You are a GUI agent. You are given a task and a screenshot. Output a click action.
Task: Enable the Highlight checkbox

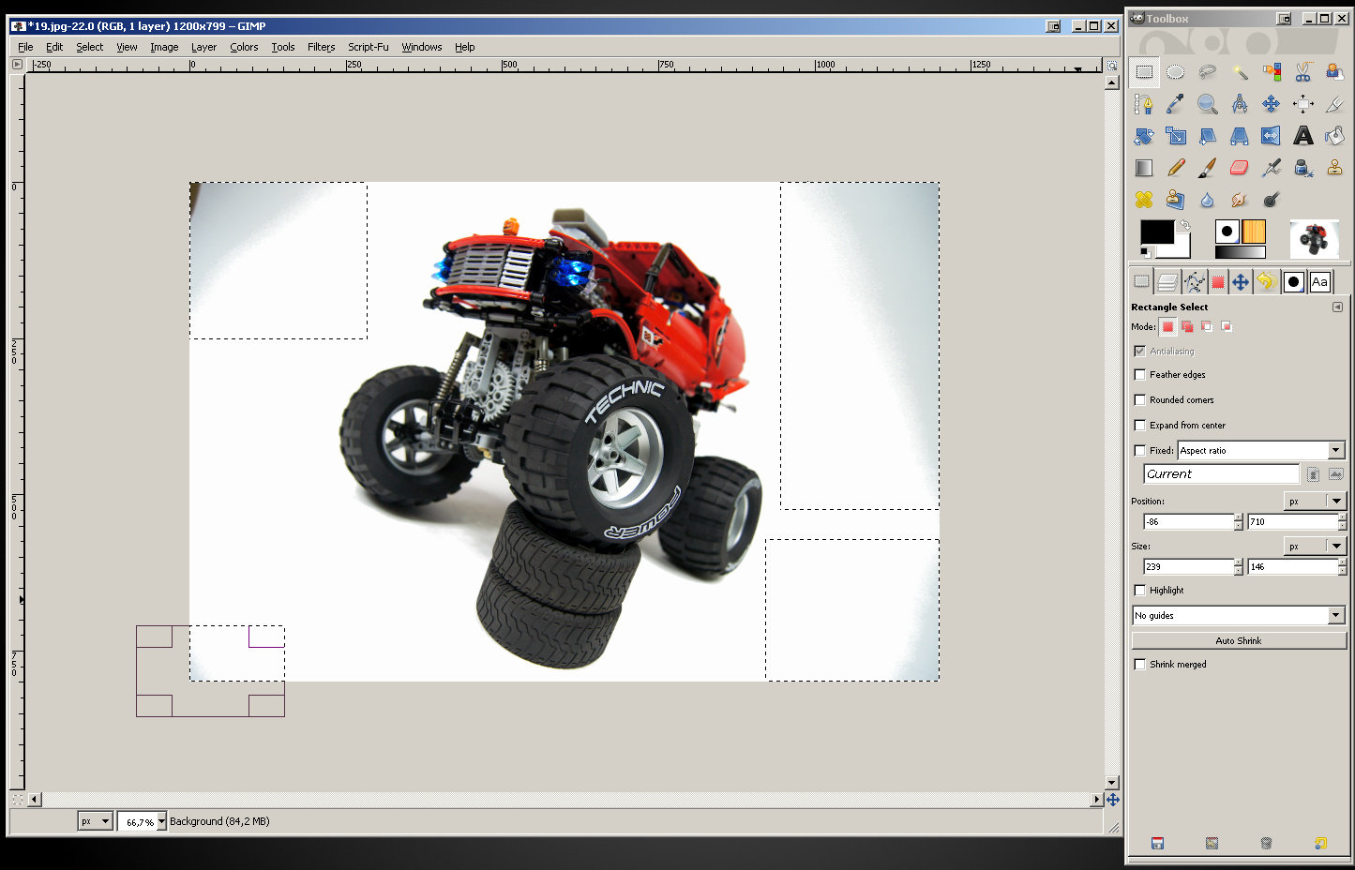1140,590
